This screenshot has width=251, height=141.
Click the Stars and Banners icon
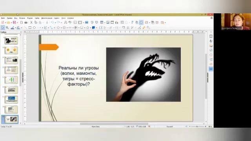(x=87, y=28)
